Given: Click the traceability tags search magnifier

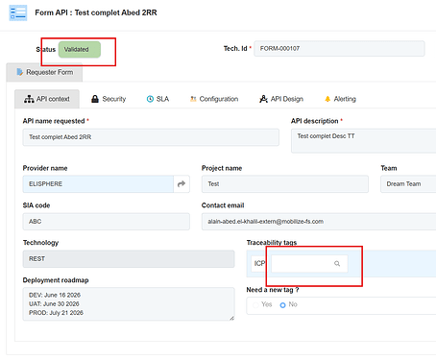Looking at the screenshot, I should (x=337, y=263).
